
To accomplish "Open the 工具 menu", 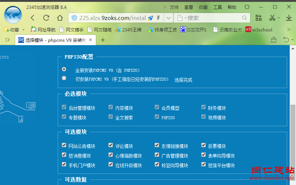I will [x=218, y=7].
